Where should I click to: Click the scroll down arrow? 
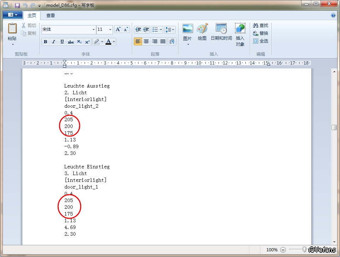[x=334, y=242]
